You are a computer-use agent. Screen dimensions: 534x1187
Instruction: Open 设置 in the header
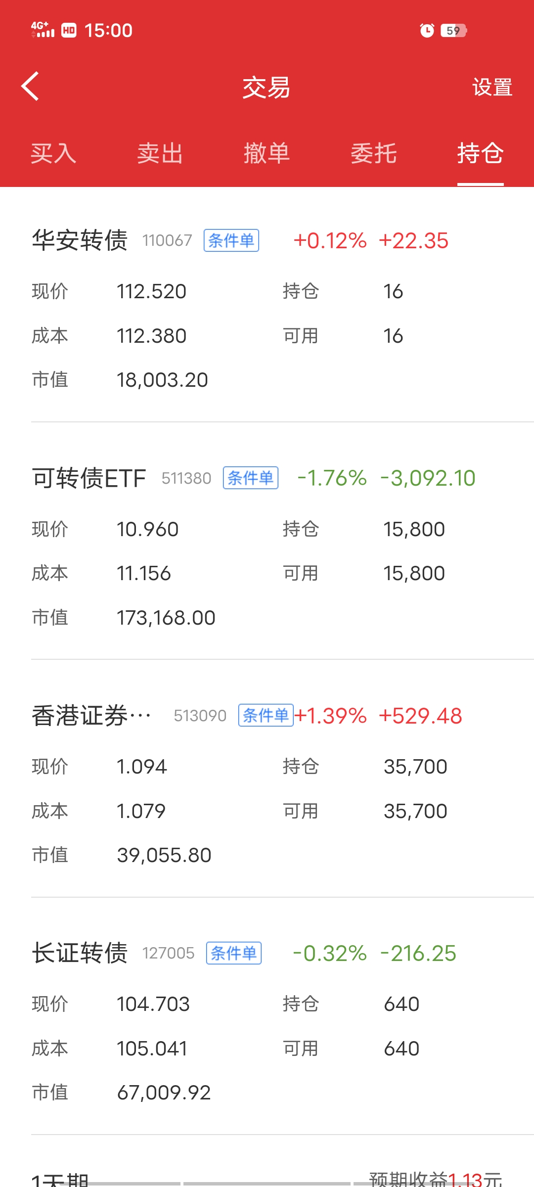pyautogui.click(x=492, y=88)
